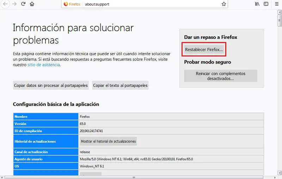Image resolution: width=282 pixels, height=179 pixels.
Task: Click Canal de actualización header cell
Action: point(46,152)
